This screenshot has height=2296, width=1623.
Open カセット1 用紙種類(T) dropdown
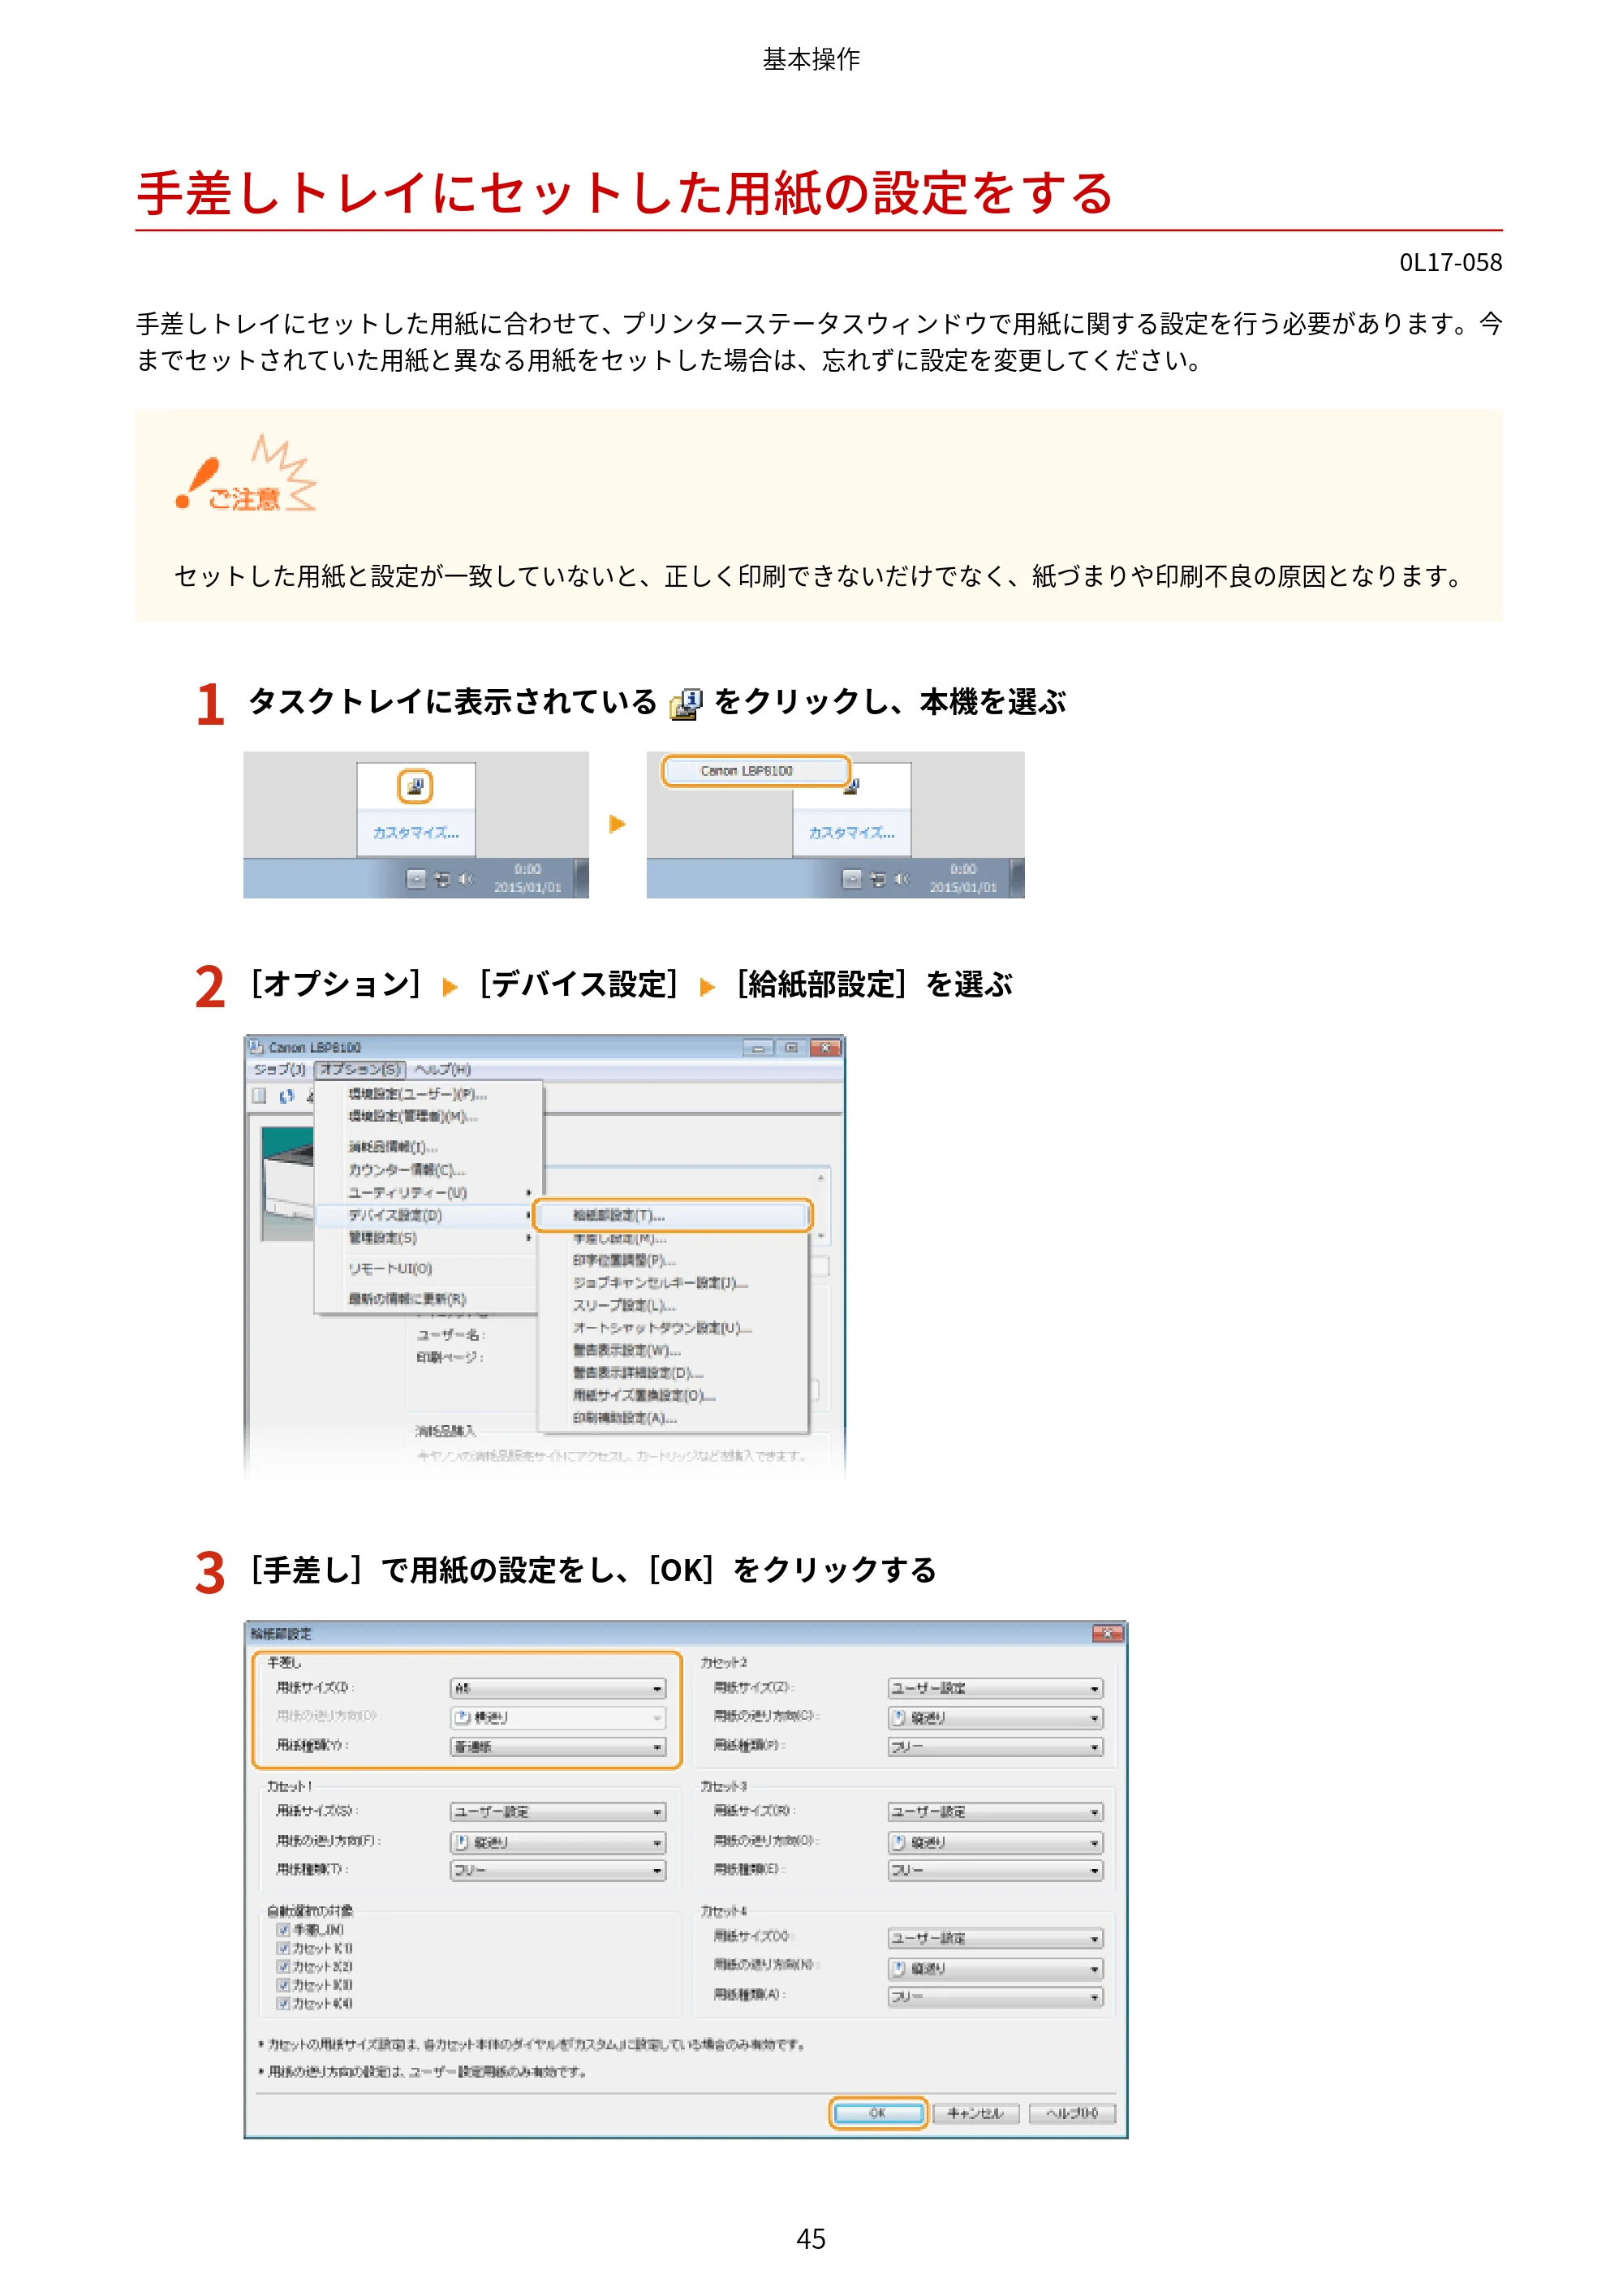pos(558,1870)
